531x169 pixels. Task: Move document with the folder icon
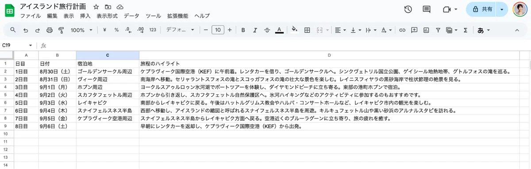pyautogui.click(x=108, y=7)
